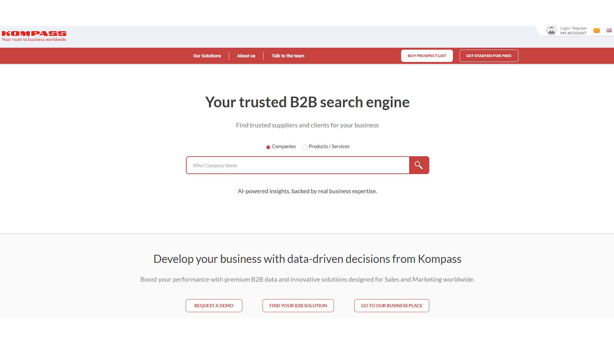Screen dimensions: 614x345
Task: Open the Our Solutions menu
Action: (x=207, y=56)
